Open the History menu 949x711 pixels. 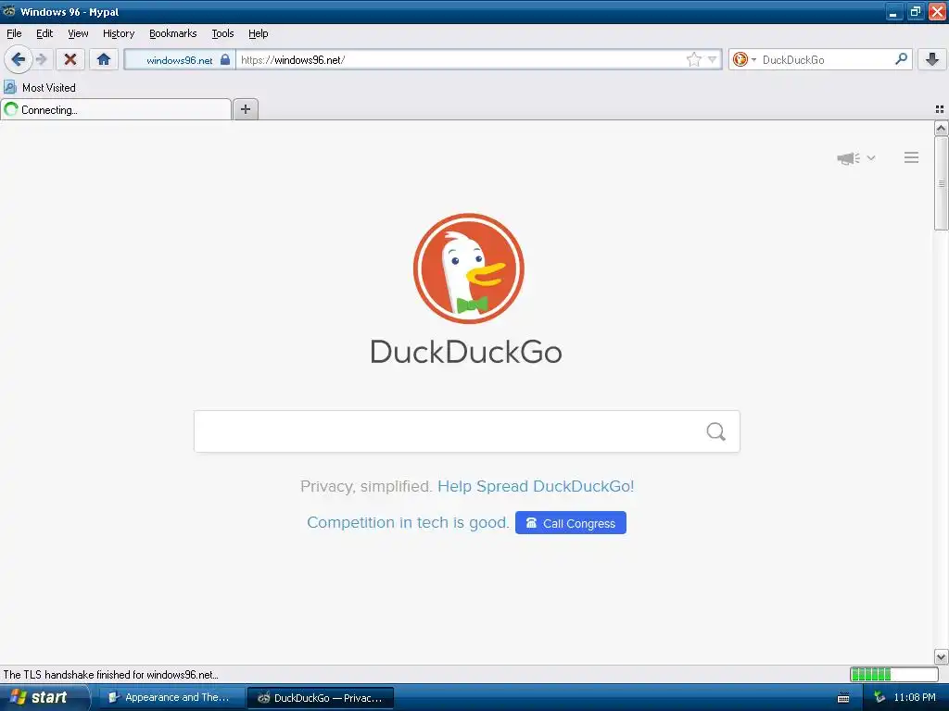[119, 33]
